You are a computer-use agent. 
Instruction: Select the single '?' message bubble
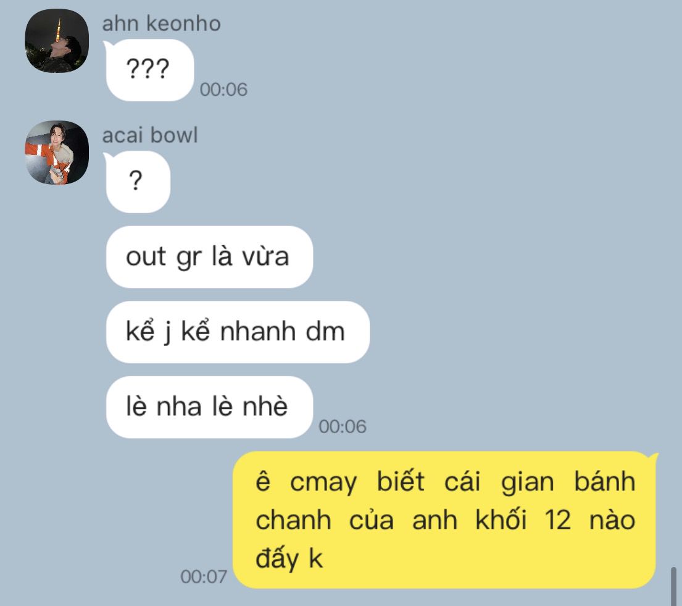coord(138,182)
